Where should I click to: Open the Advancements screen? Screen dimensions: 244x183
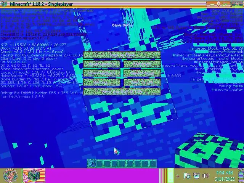[102, 64]
